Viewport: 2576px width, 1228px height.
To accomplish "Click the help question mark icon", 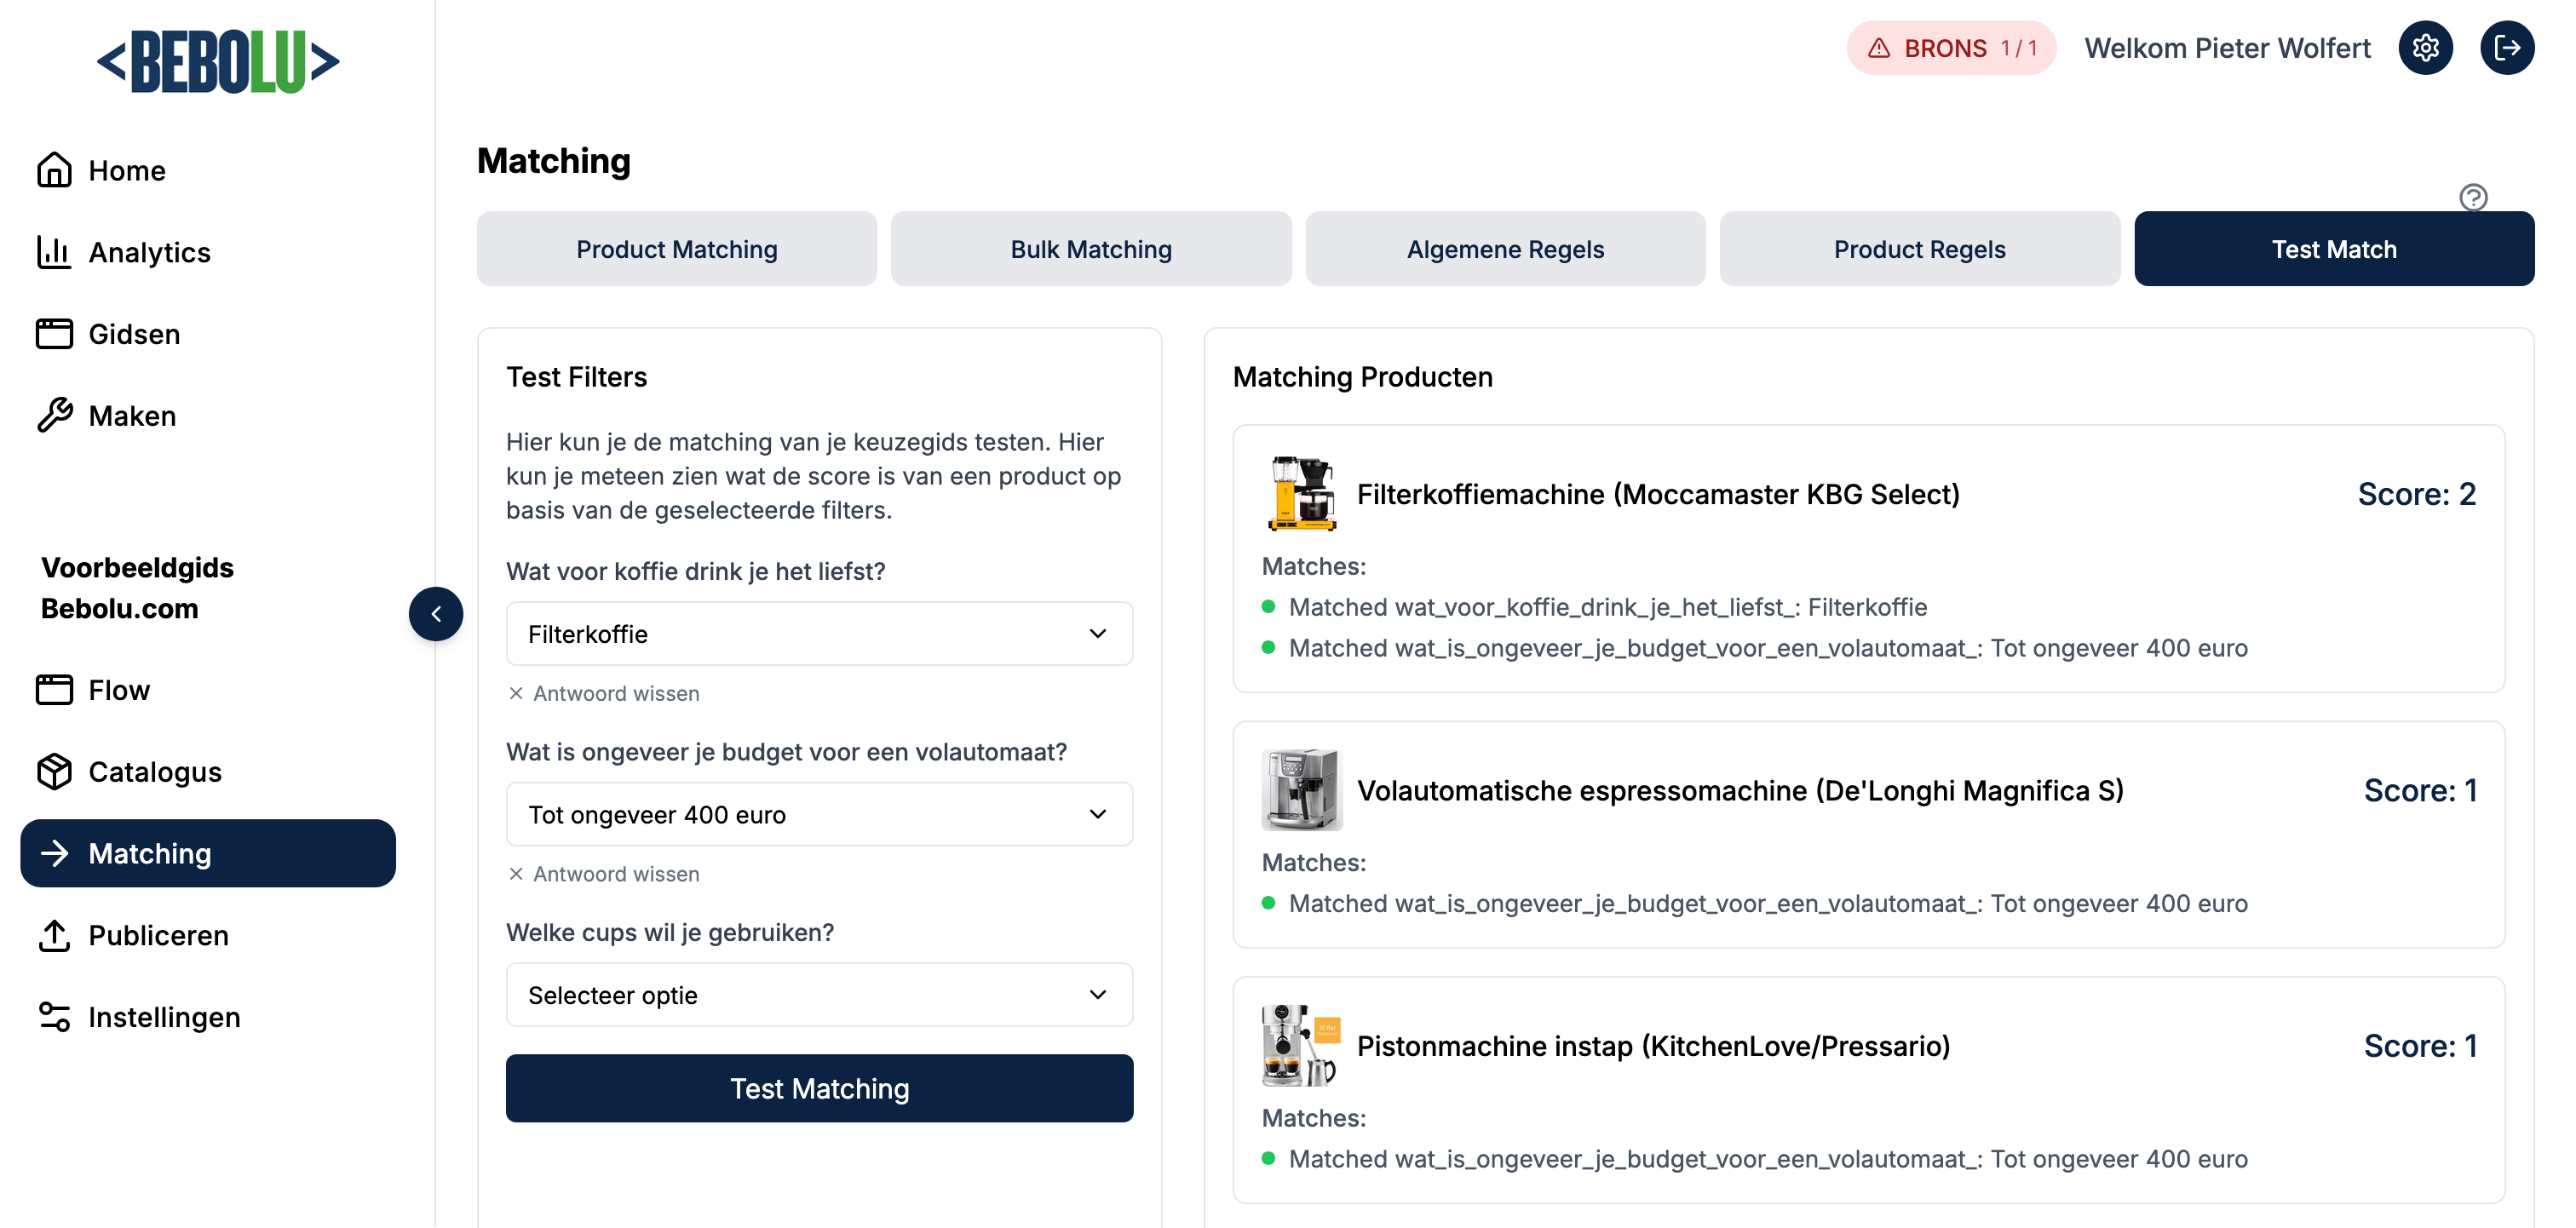I will click(2473, 197).
